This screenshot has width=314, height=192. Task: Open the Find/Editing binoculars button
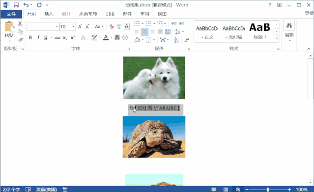(x=289, y=26)
